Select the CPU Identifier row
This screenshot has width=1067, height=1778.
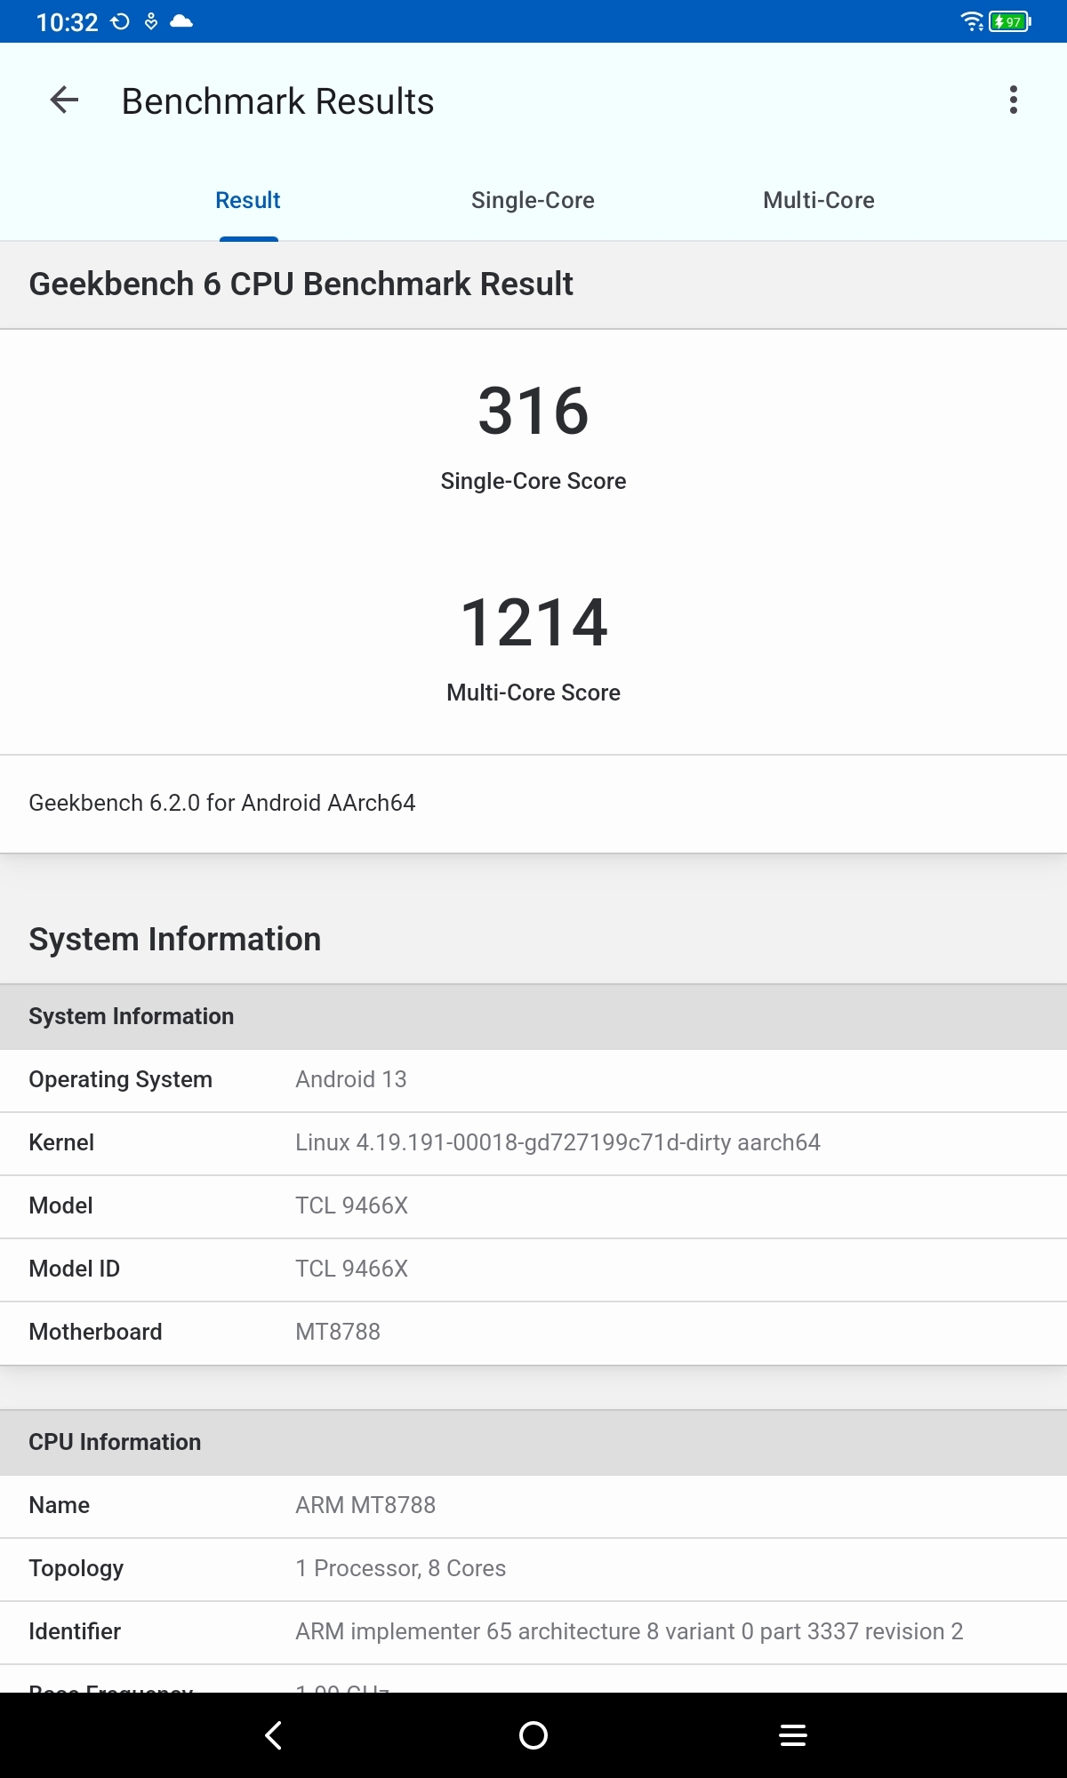(533, 1631)
